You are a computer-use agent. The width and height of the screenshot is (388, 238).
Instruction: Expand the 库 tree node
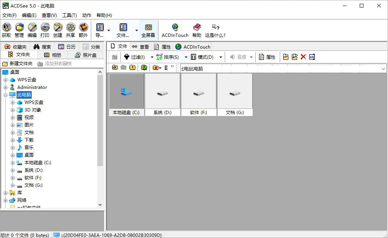click(5, 193)
